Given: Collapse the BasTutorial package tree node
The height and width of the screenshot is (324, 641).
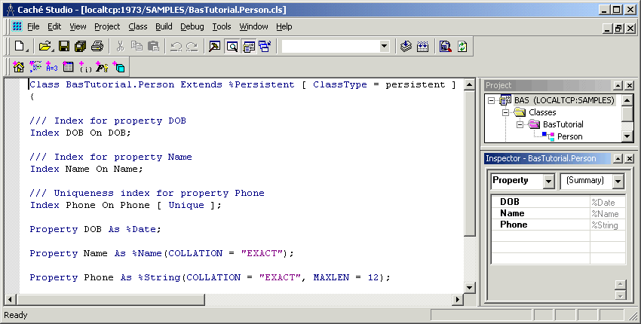Looking at the screenshot, I should click(520, 124).
